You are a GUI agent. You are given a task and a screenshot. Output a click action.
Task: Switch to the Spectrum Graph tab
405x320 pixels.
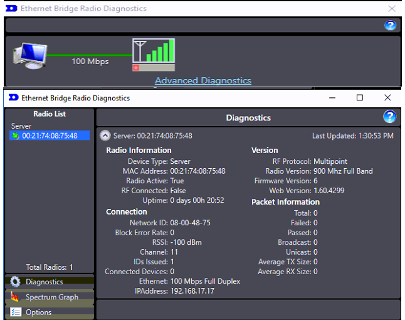click(51, 297)
